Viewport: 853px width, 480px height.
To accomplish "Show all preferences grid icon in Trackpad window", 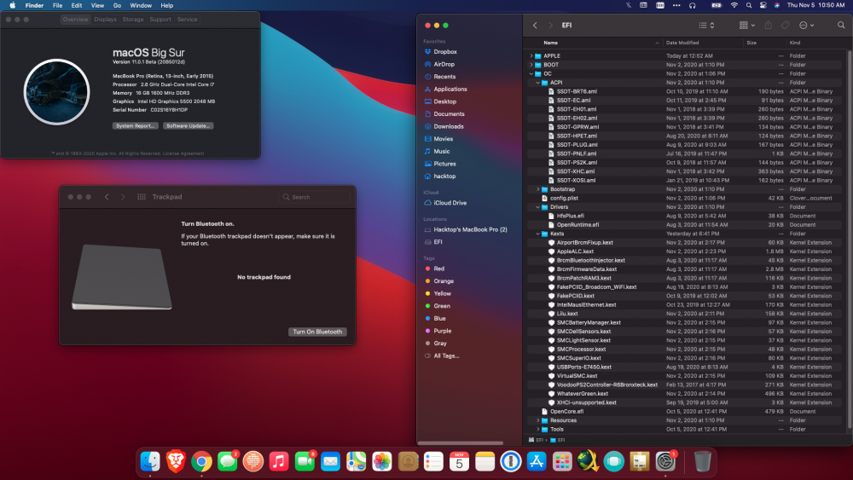I will (141, 197).
